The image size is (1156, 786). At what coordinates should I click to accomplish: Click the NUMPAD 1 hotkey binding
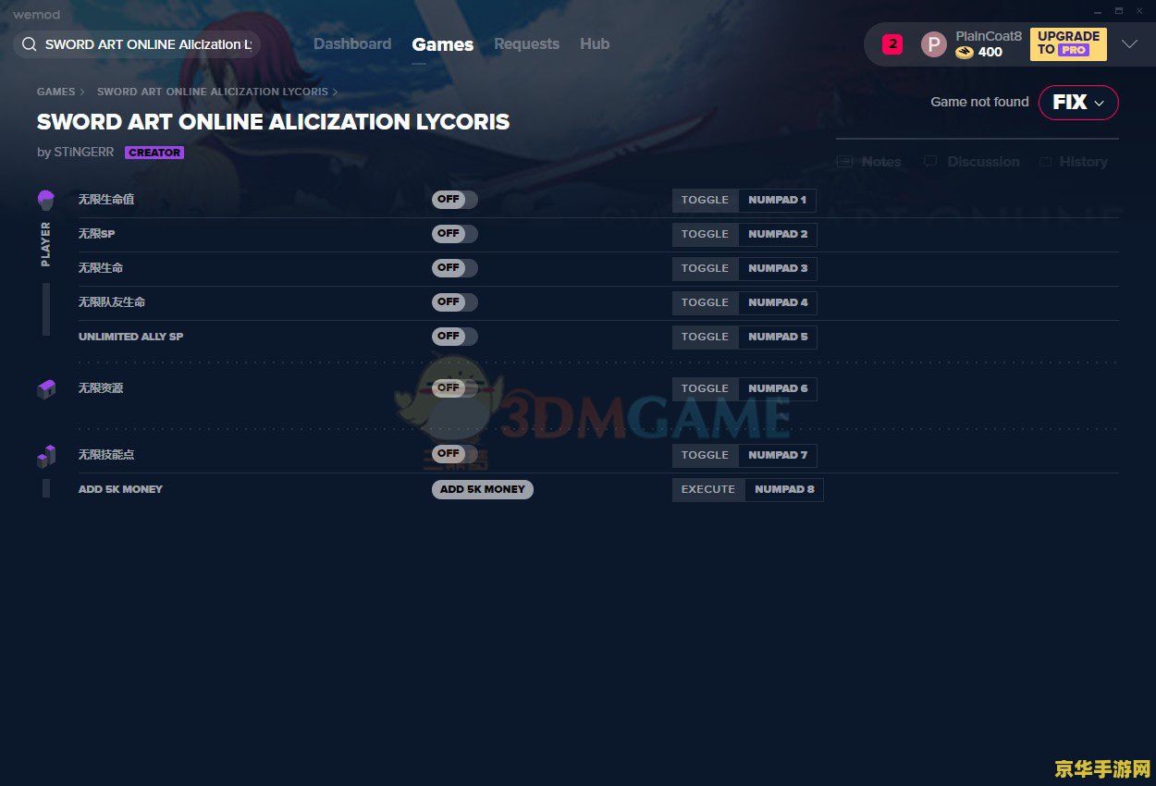(778, 200)
